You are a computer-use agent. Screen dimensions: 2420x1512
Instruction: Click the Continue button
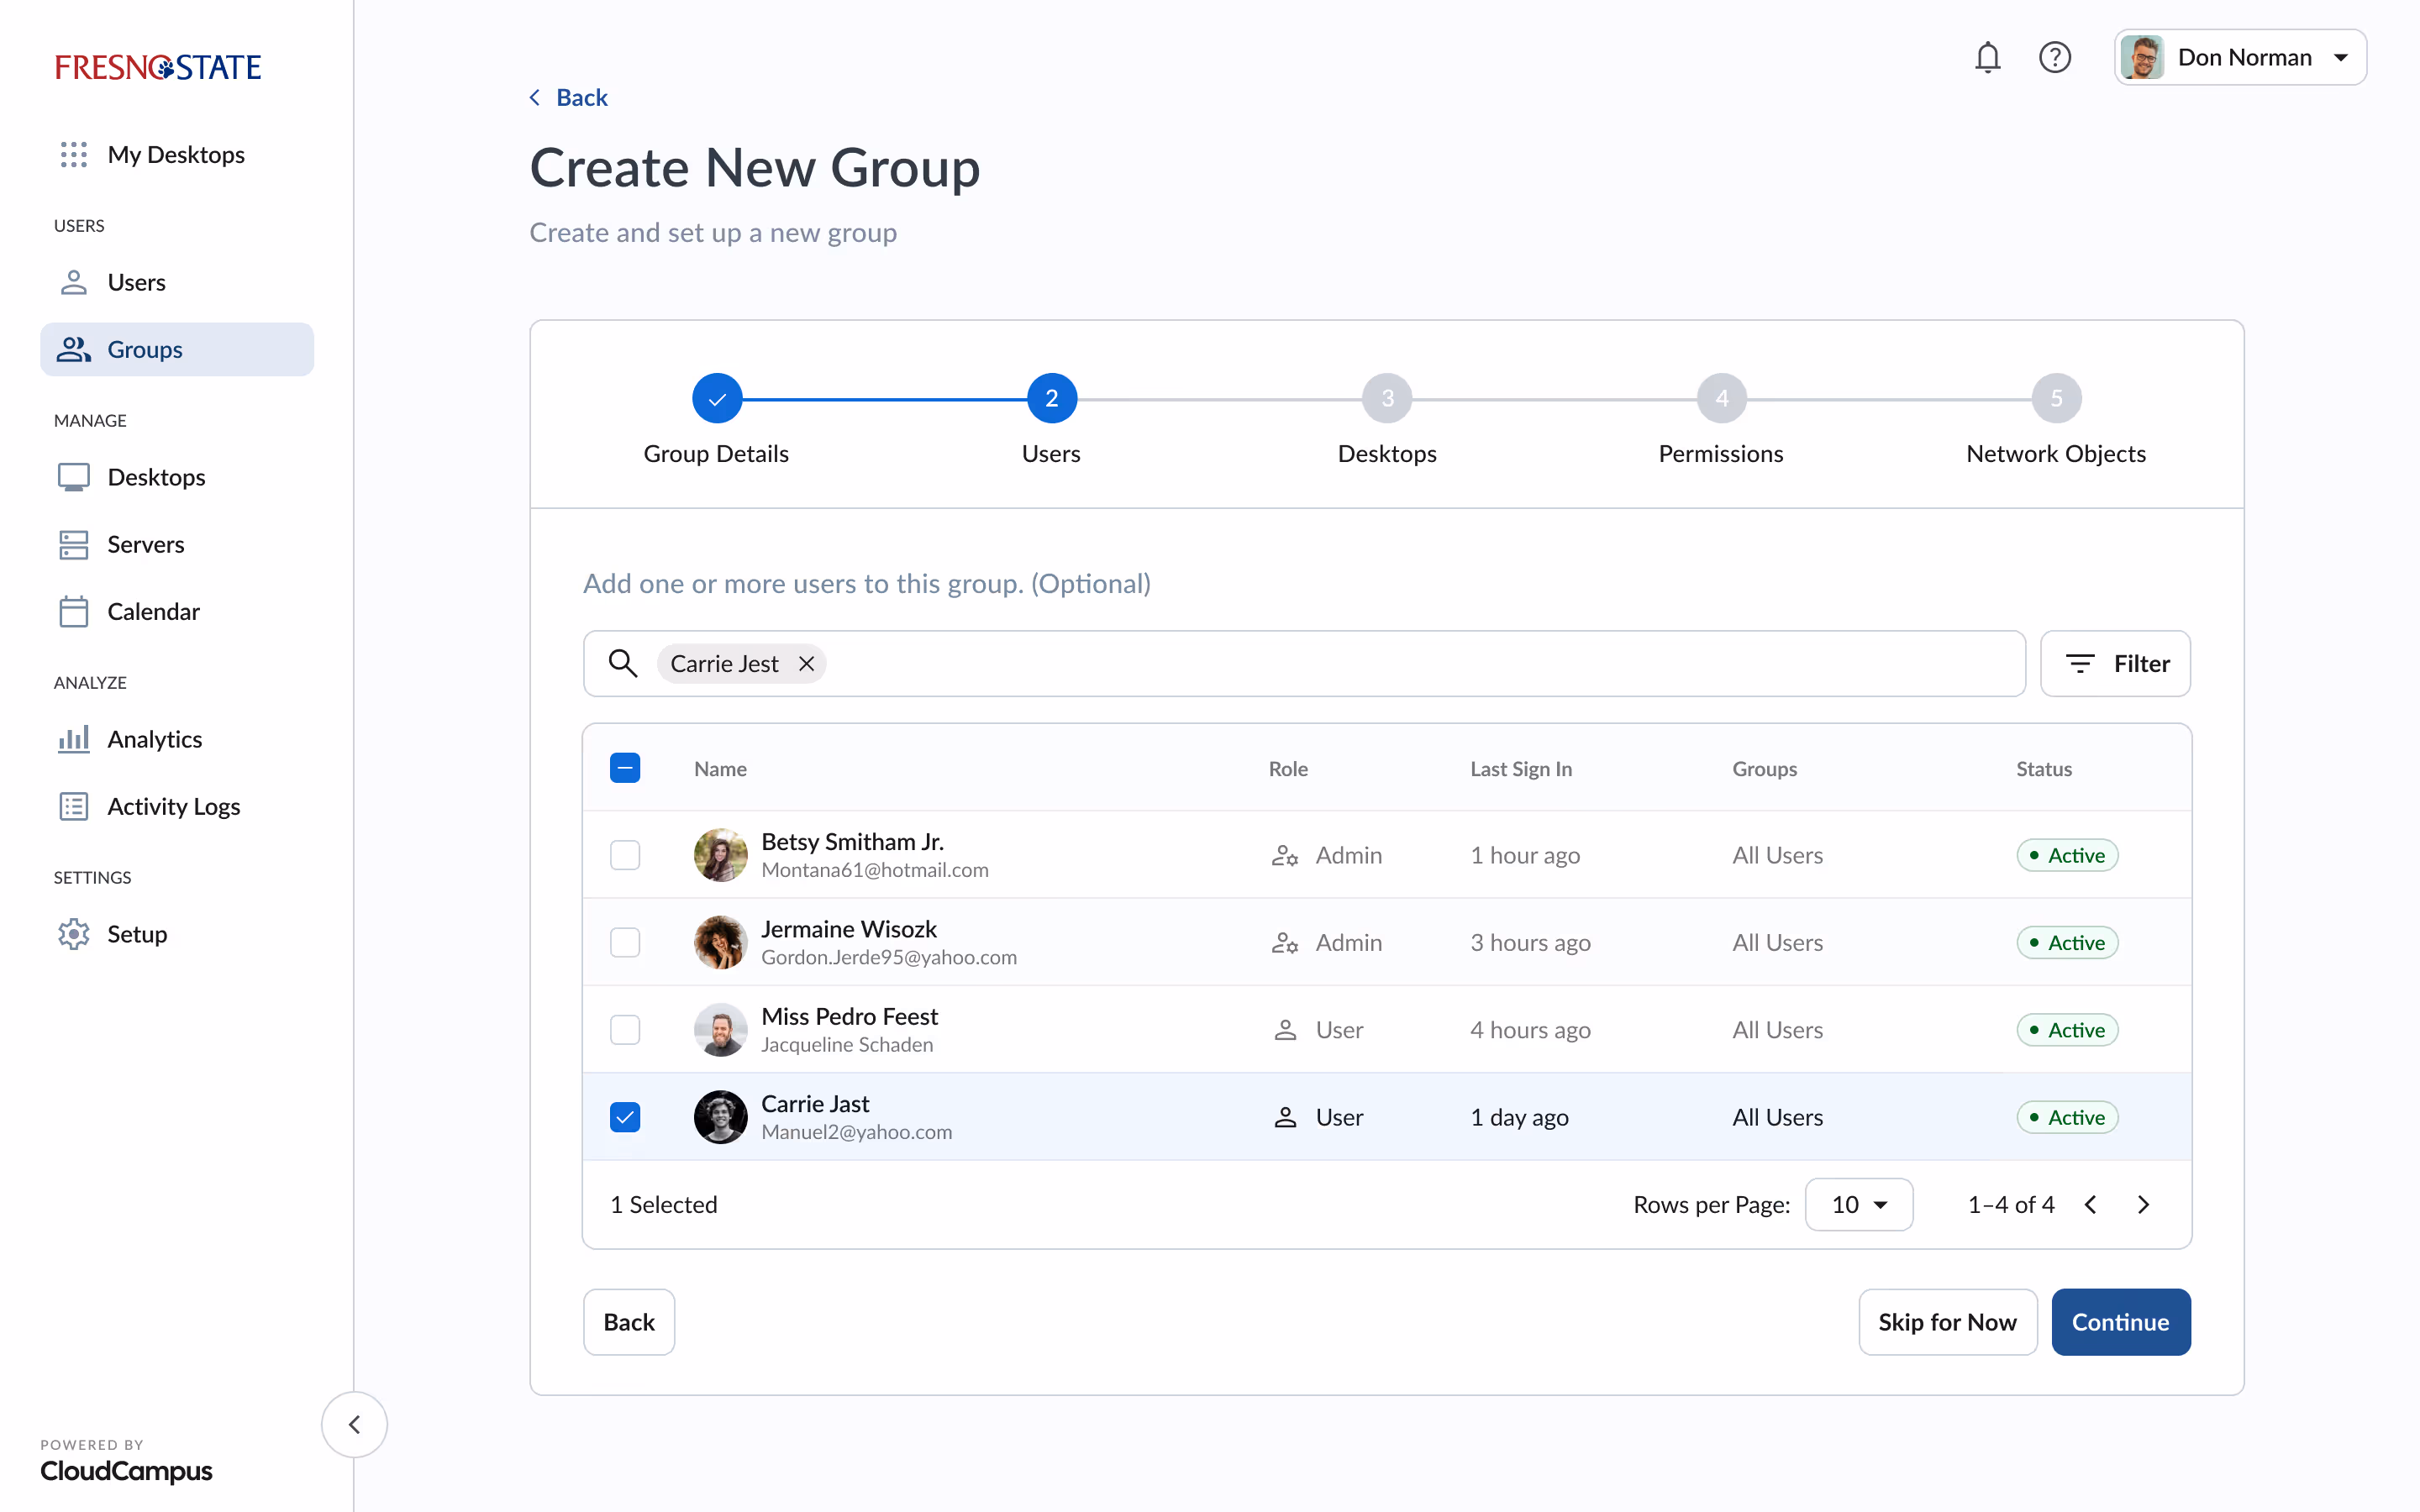2120,1322
